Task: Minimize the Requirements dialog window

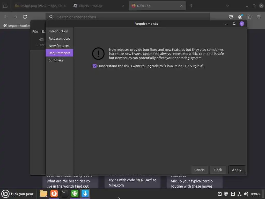Action: coord(226,24)
